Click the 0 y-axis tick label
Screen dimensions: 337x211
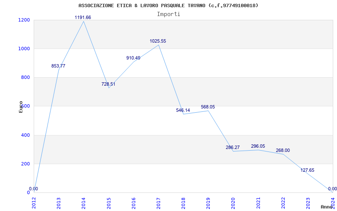[x=28, y=192]
